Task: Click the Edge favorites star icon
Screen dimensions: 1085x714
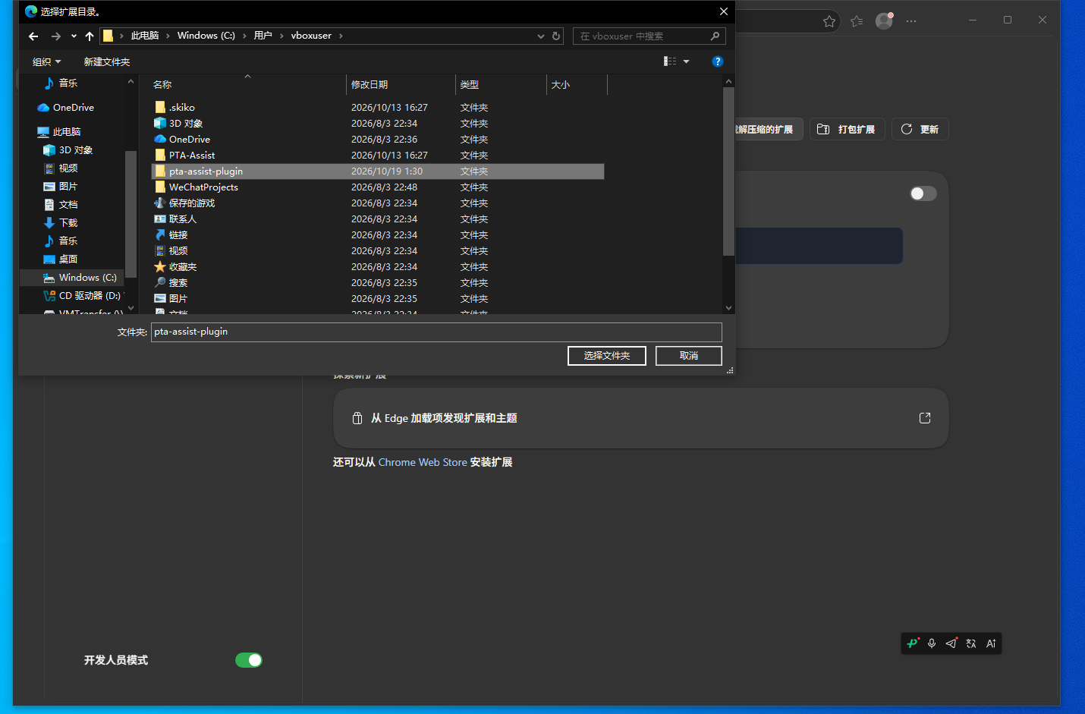Action: point(829,21)
